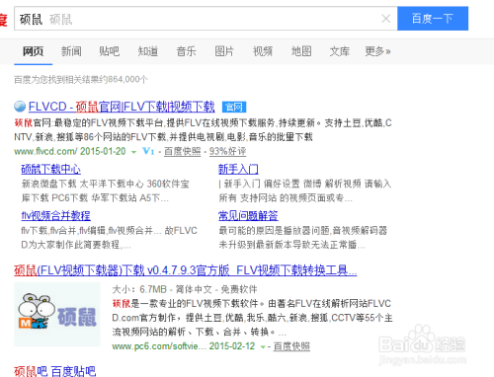This screenshot has width=494, height=377.
Task: Switch to the 图片 tab
Action: (224, 51)
